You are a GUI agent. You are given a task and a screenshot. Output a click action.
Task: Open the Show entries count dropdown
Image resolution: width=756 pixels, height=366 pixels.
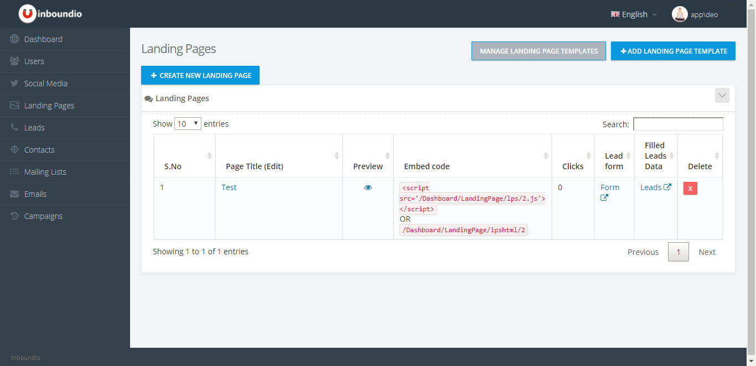[188, 124]
